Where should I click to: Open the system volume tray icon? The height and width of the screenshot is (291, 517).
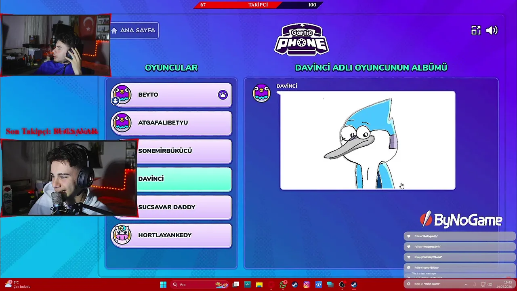point(490,285)
